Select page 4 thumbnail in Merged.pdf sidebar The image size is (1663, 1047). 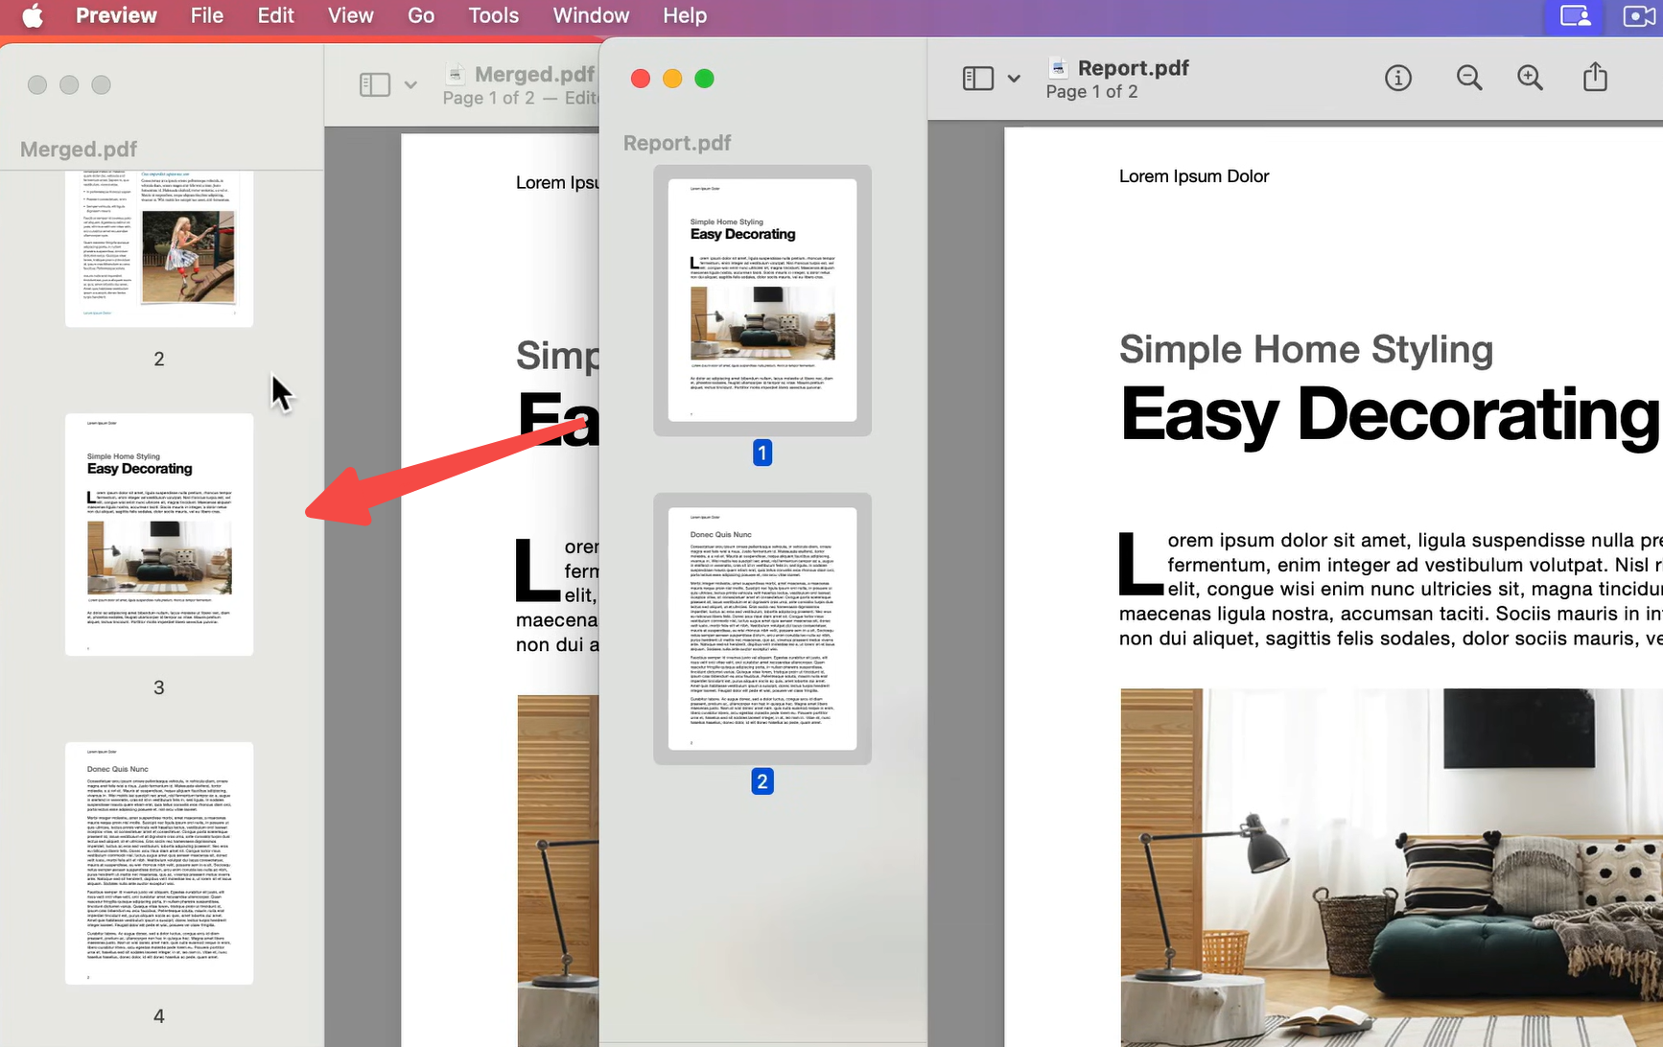click(x=159, y=863)
